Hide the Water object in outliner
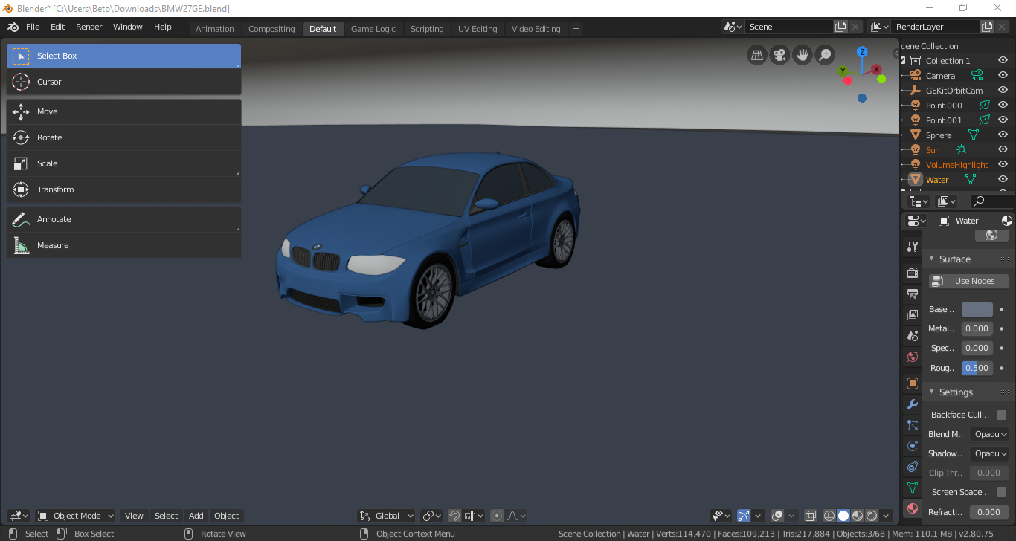The image size is (1016, 541). click(x=1003, y=179)
